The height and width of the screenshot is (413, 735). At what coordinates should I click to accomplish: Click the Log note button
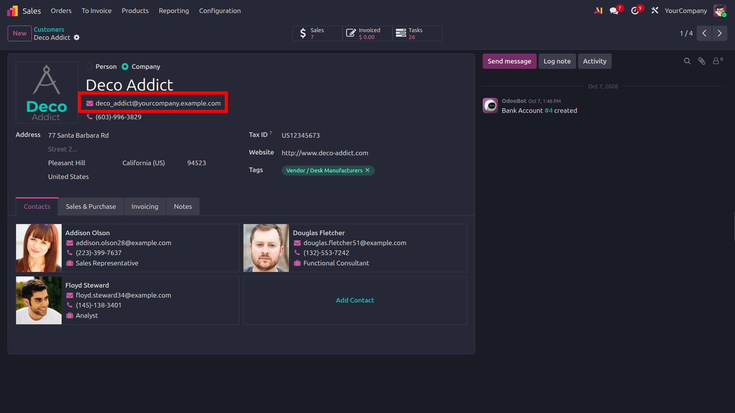click(x=557, y=61)
